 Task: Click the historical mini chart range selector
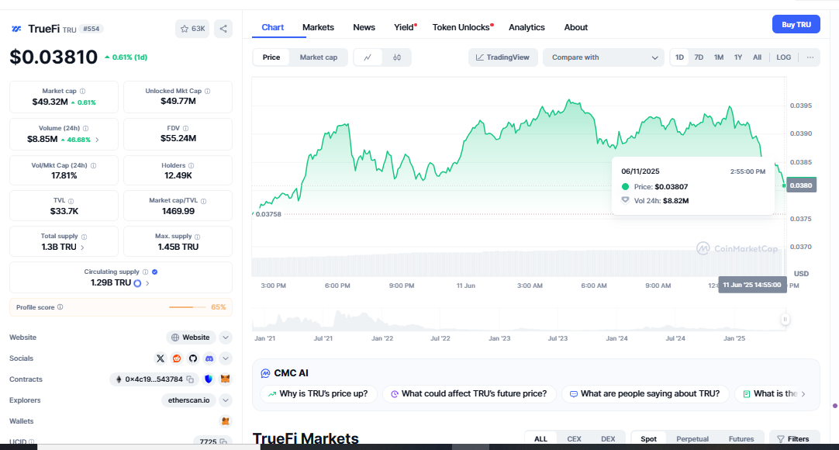tap(519, 320)
